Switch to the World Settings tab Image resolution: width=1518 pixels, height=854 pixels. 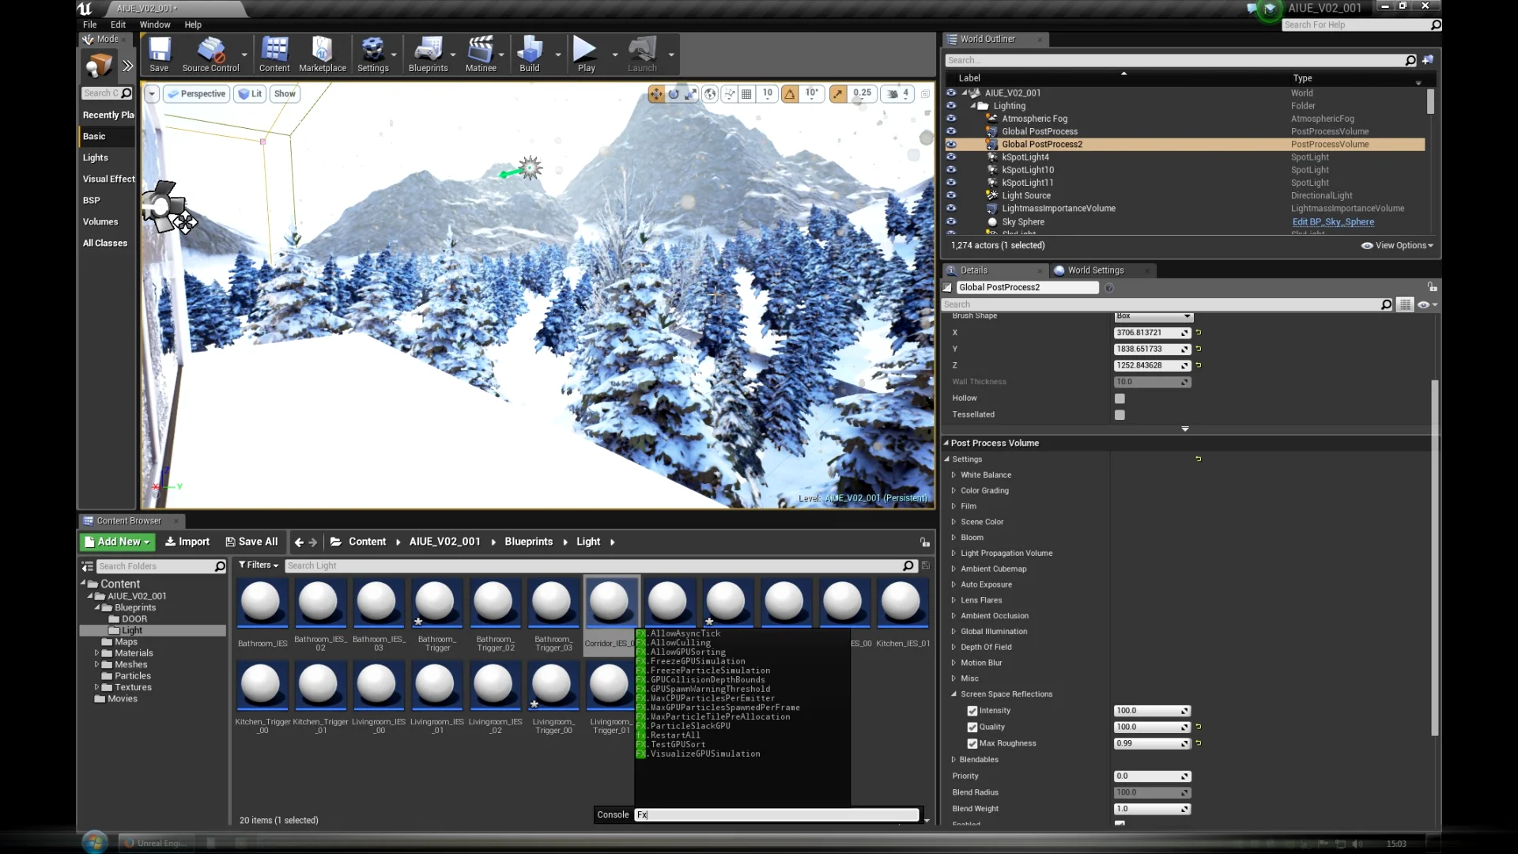[1095, 270]
